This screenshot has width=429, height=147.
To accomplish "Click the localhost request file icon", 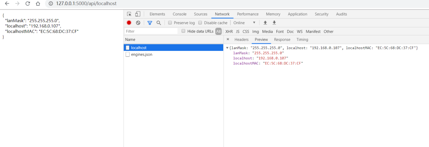I will pyautogui.click(x=128, y=48).
